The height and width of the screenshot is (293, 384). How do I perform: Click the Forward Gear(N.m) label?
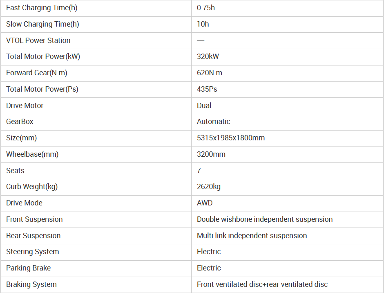point(37,73)
